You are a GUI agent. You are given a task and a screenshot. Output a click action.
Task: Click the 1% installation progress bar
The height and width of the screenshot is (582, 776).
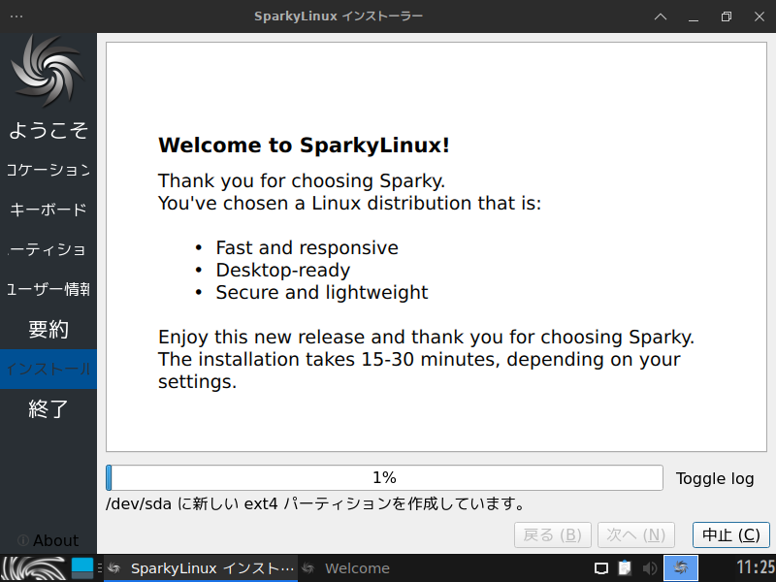click(x=384, y=477)
